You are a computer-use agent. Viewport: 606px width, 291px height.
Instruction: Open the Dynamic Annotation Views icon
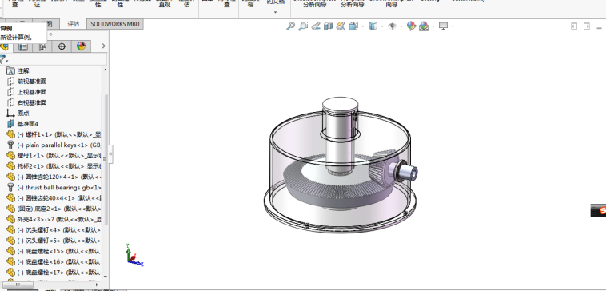click(341, 26)
